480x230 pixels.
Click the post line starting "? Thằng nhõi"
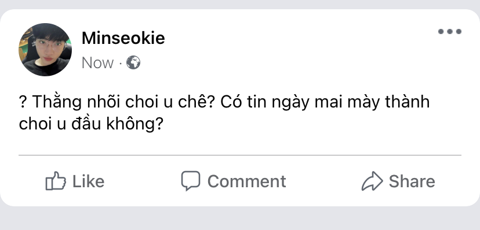click(x=224, y=102)
